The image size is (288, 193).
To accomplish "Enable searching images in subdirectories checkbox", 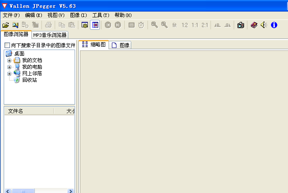I will click(x=7, y=45).
